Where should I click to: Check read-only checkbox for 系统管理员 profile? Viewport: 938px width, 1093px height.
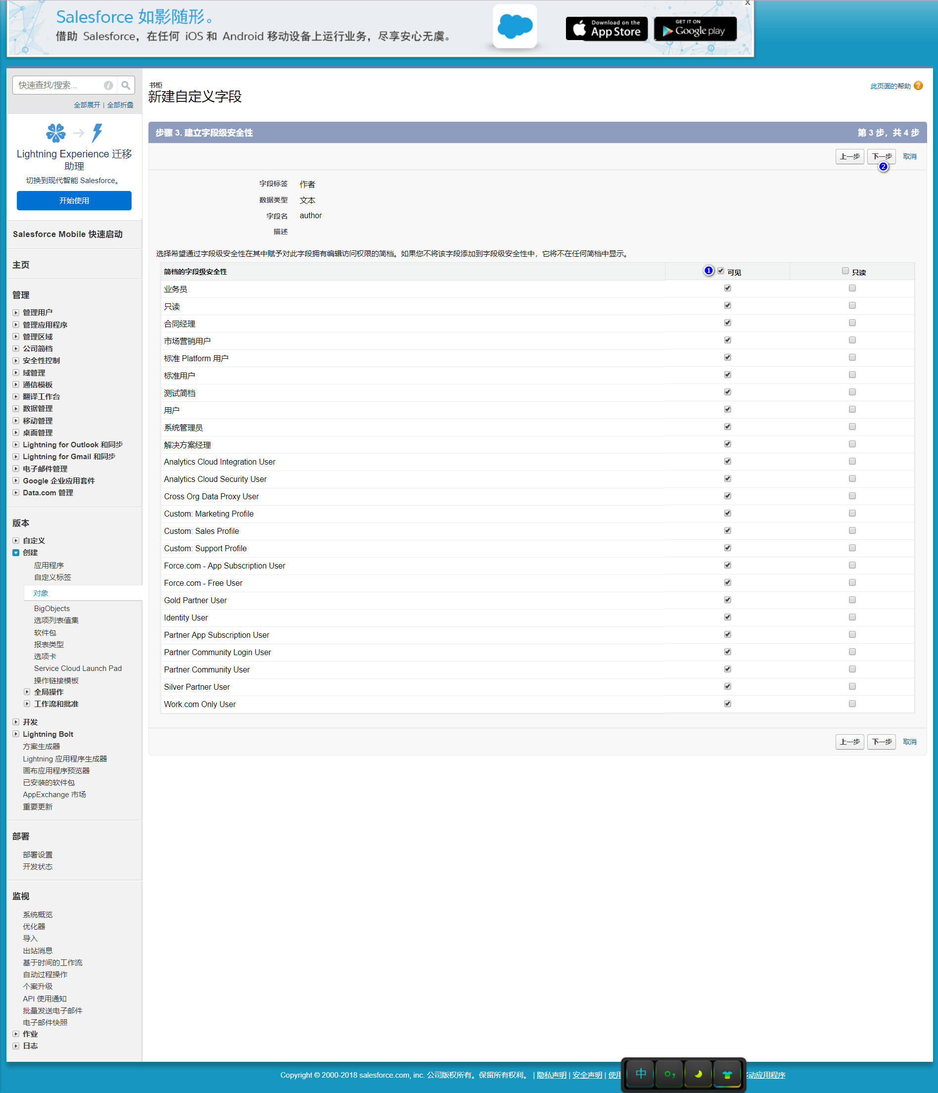click(852, 426)
